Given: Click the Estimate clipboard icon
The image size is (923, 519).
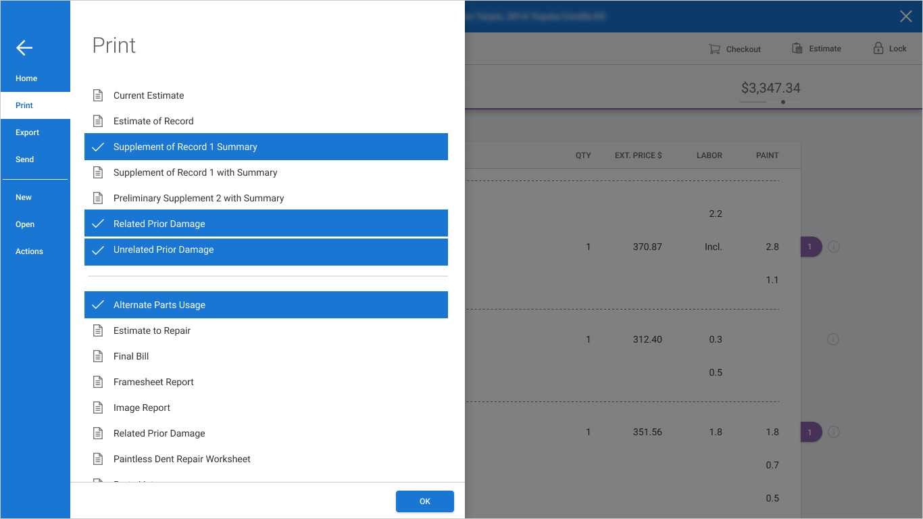Looking at the screenshot, I should tap(797, 49).
